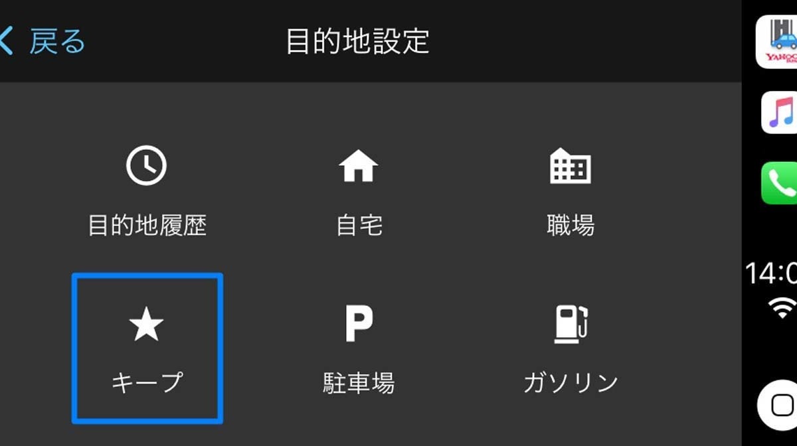Image resolution: width=797 pixels, height=446 pixels.
Task: Tap the Wi-Fi status icon
Action: (x=782, y=308)
